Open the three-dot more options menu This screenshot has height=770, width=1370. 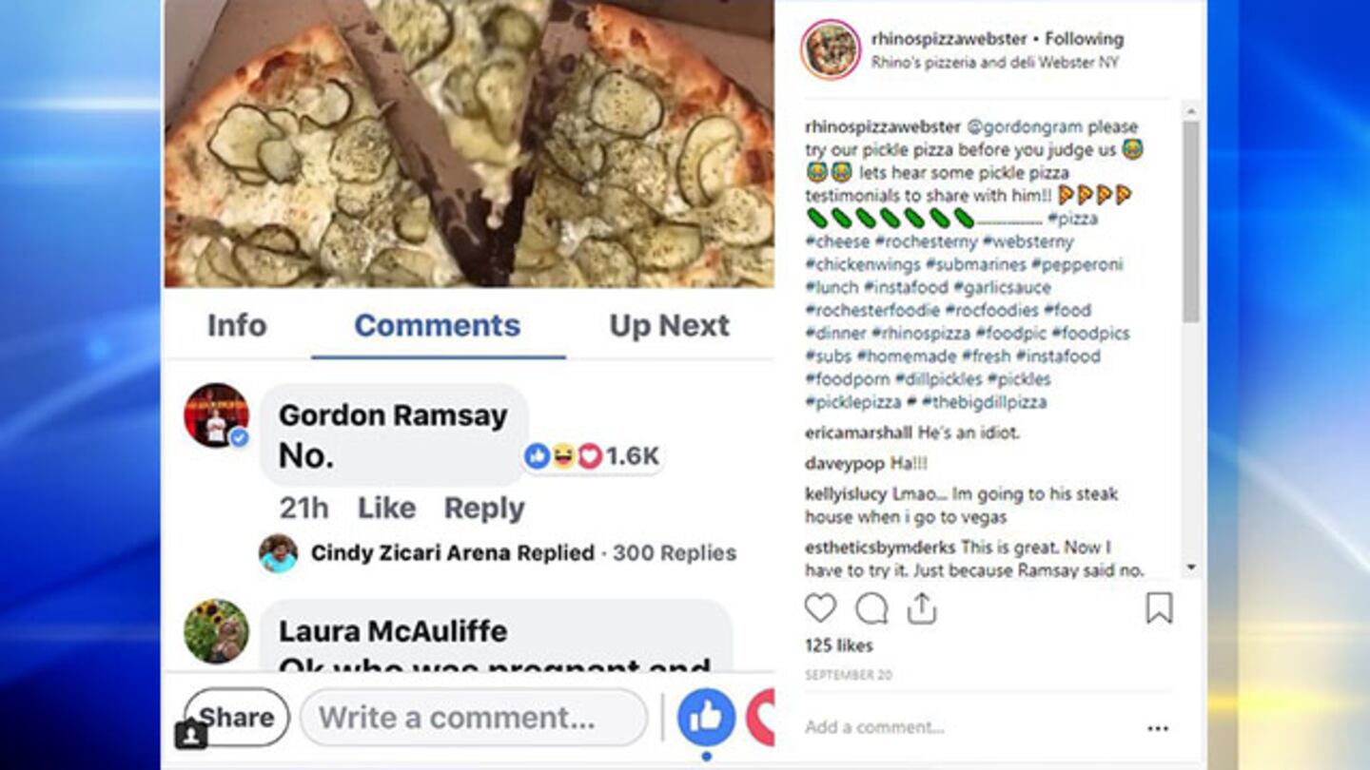1158,728
